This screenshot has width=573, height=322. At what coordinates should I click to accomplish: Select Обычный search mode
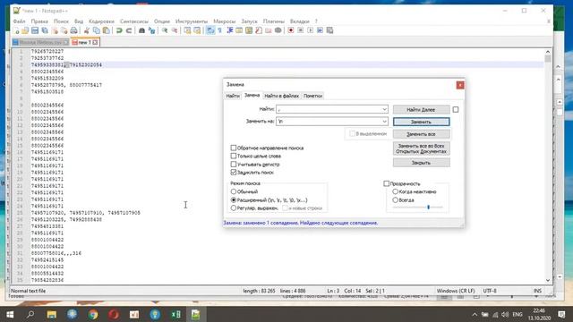pyautogui.click(x=234, y=191)
